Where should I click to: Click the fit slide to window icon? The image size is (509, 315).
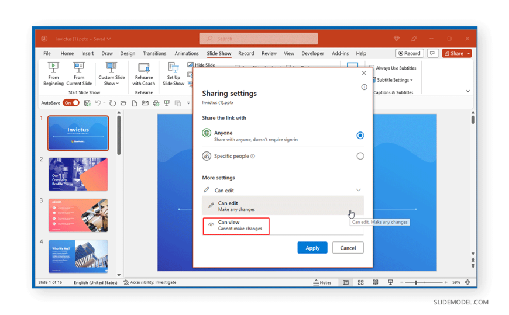[x=467, y=282]
